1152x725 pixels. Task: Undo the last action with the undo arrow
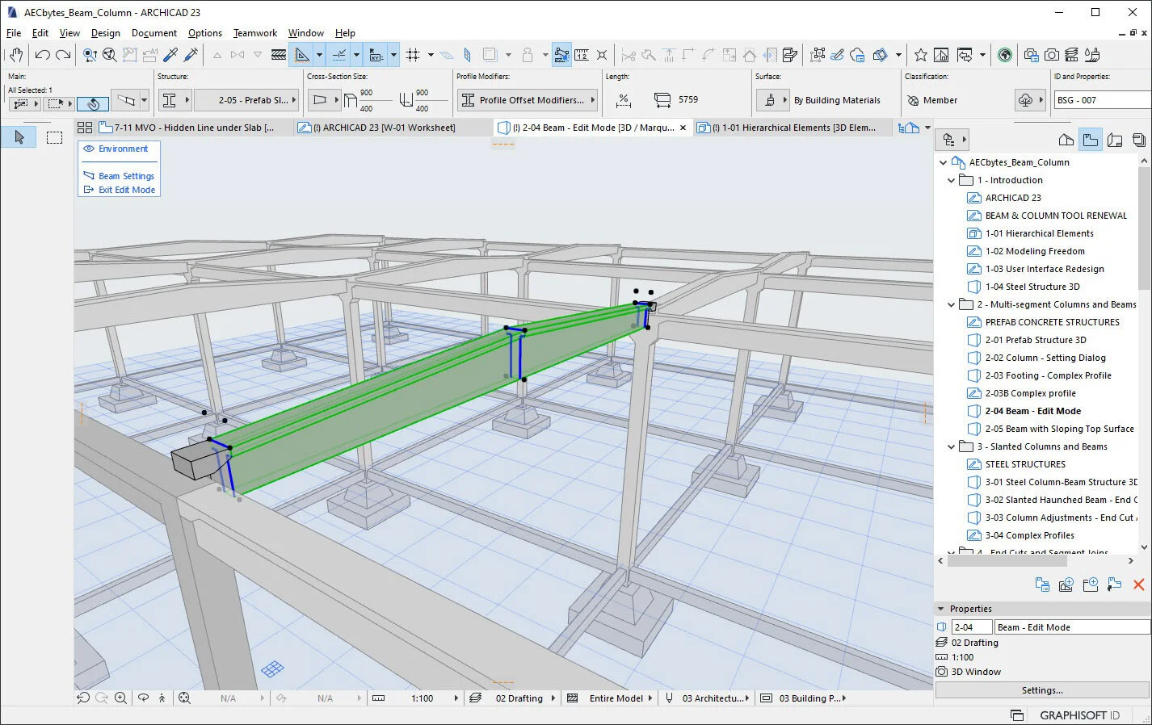pos(42,55)
